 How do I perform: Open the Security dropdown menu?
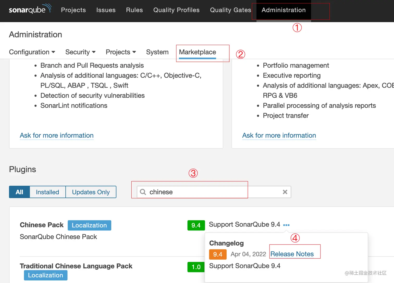pos(80,52)
